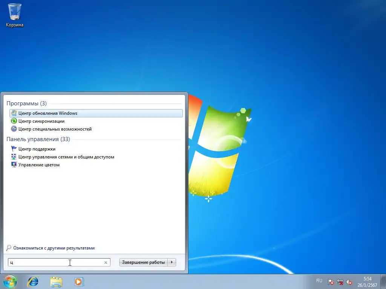Click the Ease of Access icon beside Центр специальных возможностей
Viewport: 386px width, 289px height.
coord(14,129)
